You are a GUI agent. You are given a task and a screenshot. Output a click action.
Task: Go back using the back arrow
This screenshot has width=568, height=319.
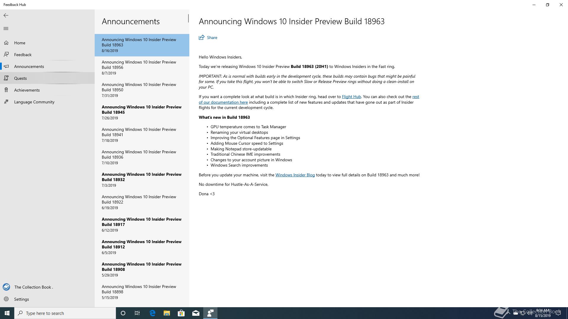point(6,15)
